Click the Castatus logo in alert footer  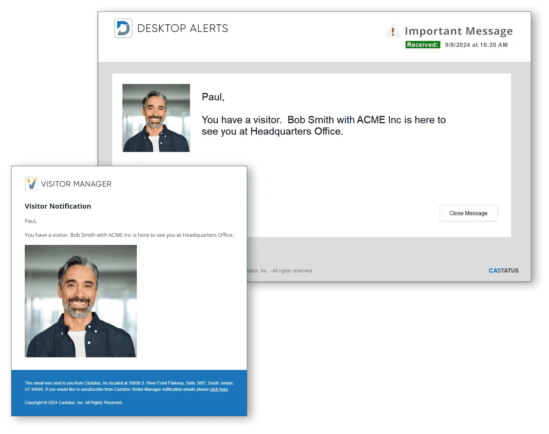[x=504, y=271]
